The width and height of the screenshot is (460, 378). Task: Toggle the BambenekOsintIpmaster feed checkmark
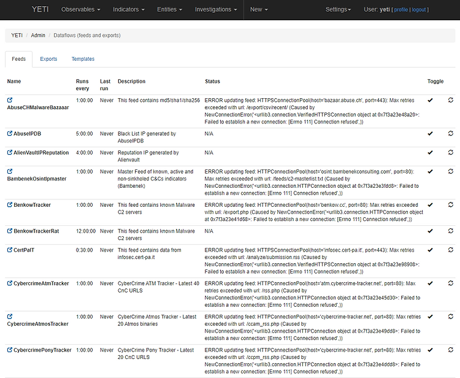(x=430, y=172)
